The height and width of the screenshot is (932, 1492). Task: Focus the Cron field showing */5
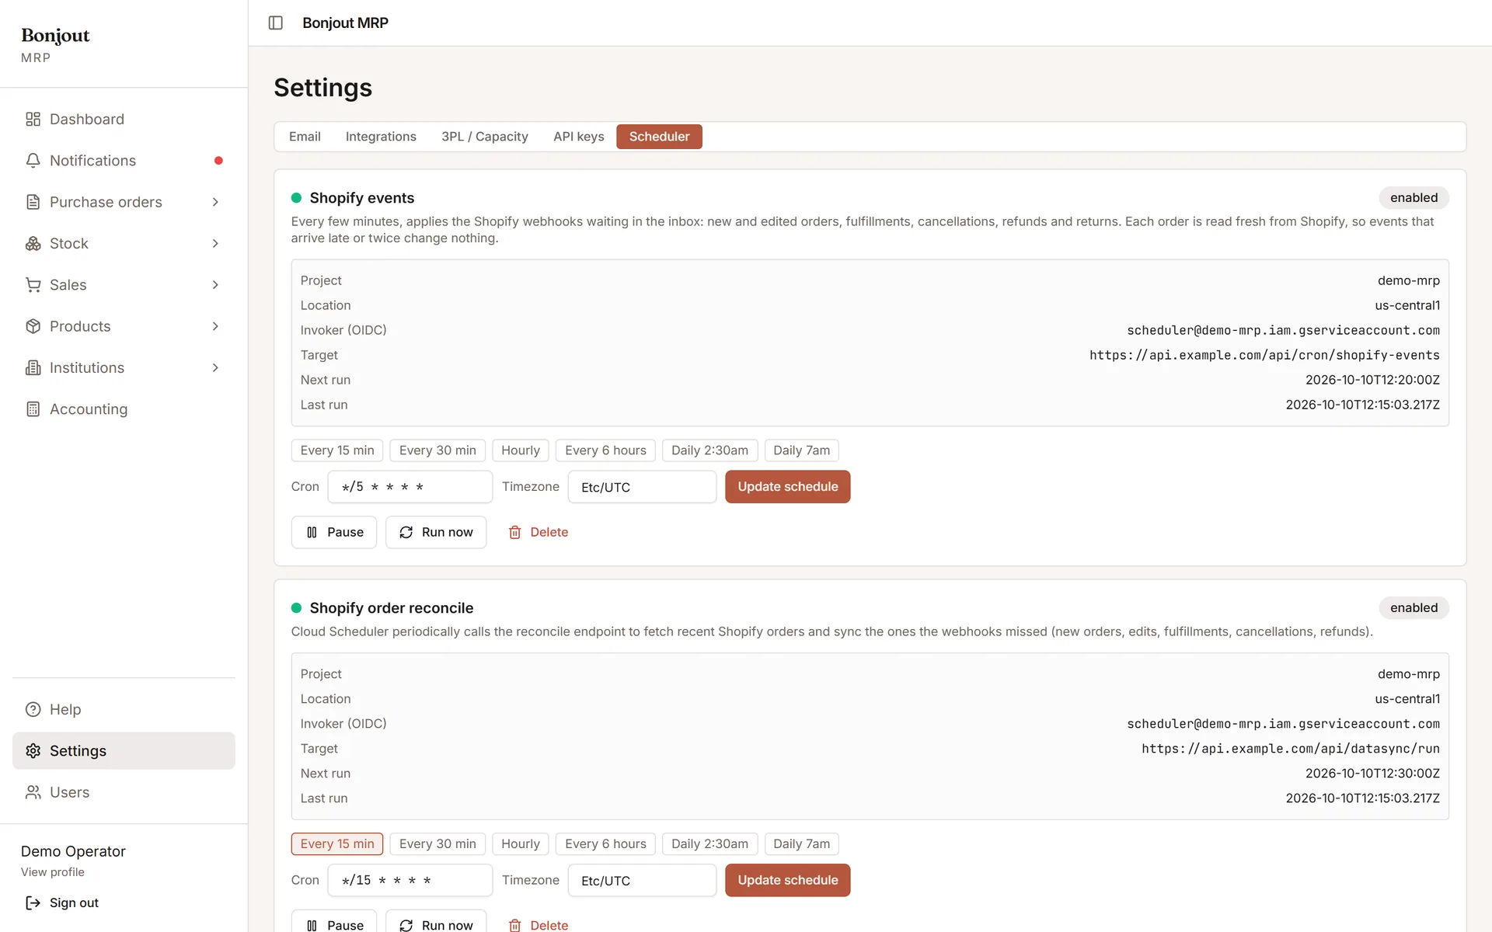(410, 487)
